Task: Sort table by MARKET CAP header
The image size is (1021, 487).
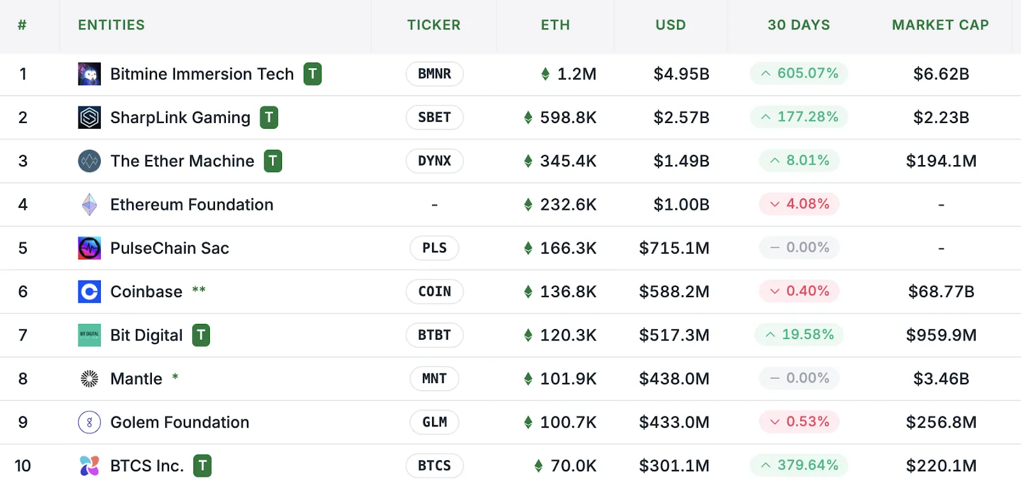Action: (x=940, y=25)
